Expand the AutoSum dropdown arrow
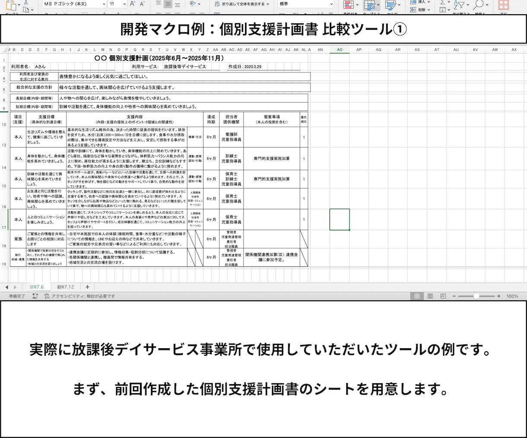The width and height of the screenshot is (527, 438). point(449,2)
